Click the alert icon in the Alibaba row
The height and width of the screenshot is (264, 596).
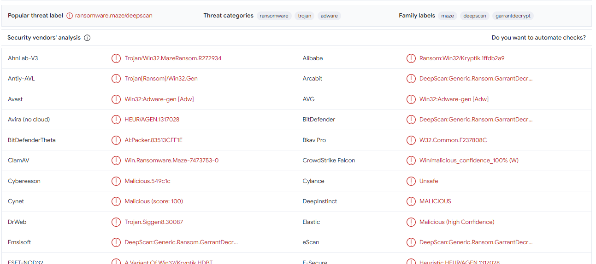pos(411,58)
